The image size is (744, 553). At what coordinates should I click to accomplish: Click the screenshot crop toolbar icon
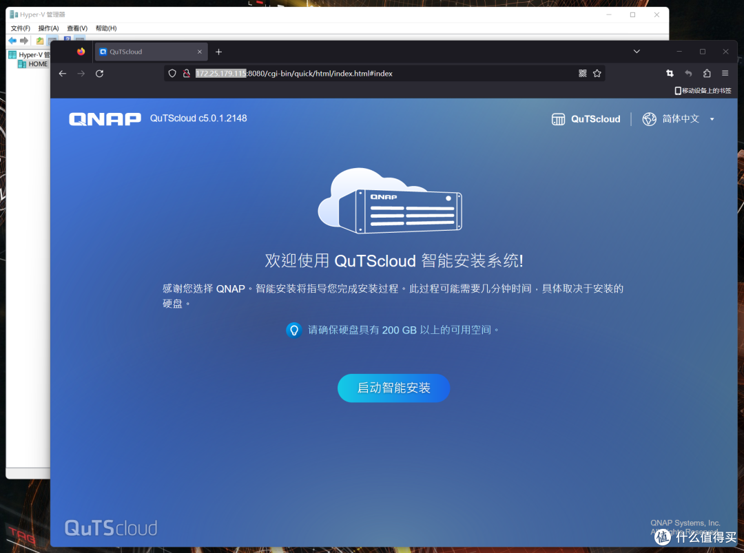[670, 73]
